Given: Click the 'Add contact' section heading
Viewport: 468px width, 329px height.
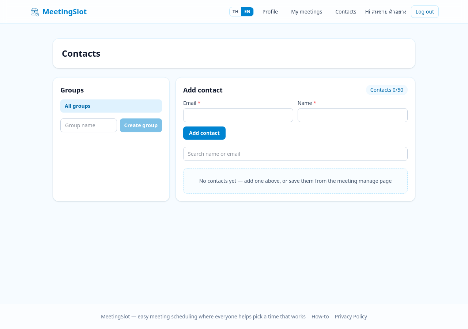Looking at the screenshot, I should coord(203,90).
